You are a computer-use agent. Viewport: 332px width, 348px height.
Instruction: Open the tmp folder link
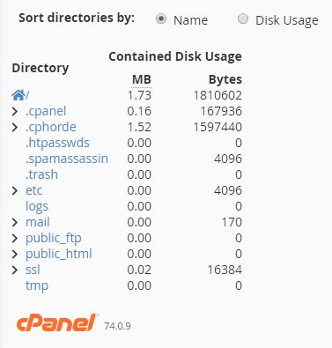click(x=37, y=285)
